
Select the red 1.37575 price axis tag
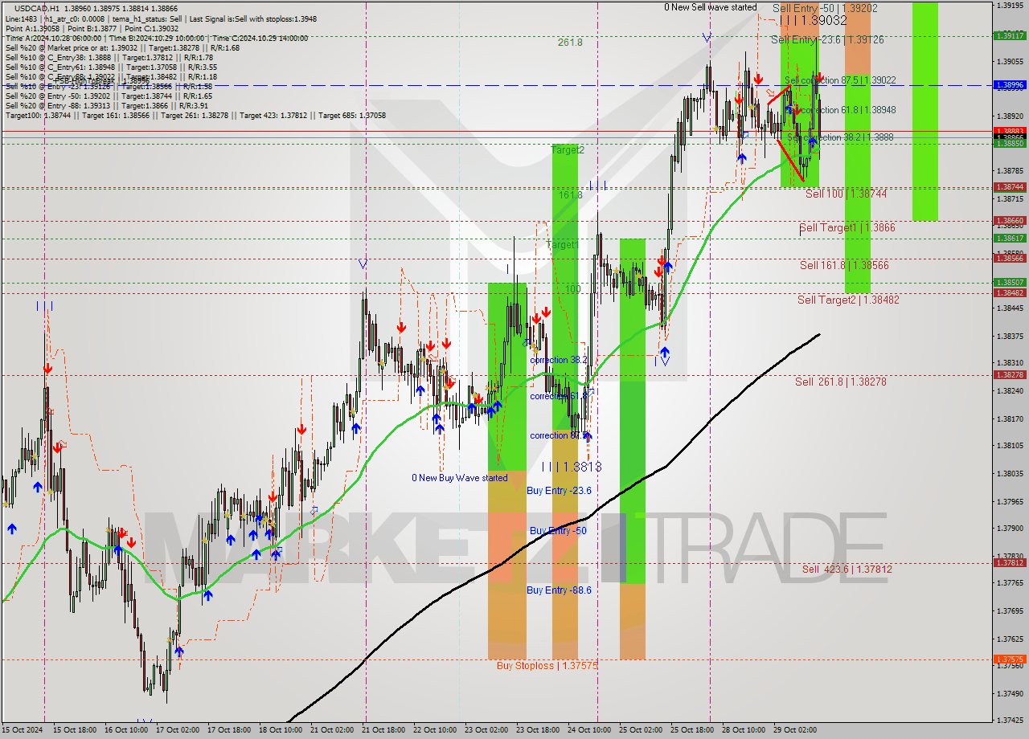pos(1010,659)
